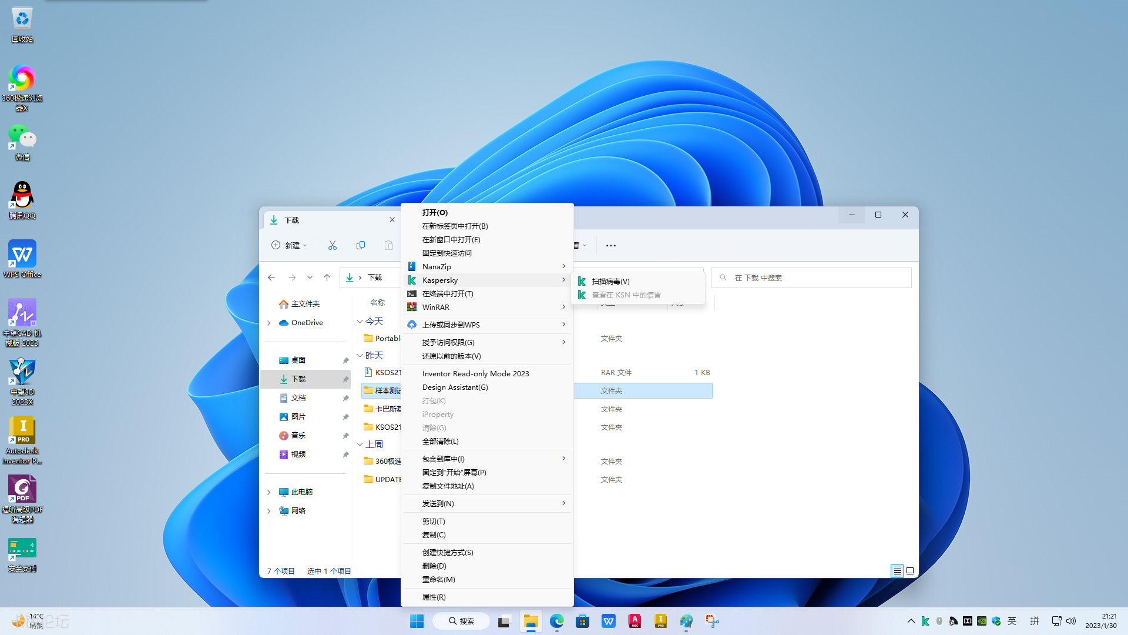This screenshot has height=635, width=1128.
Task: Select 文档 in navigation pane
Action: click(306, 398)
